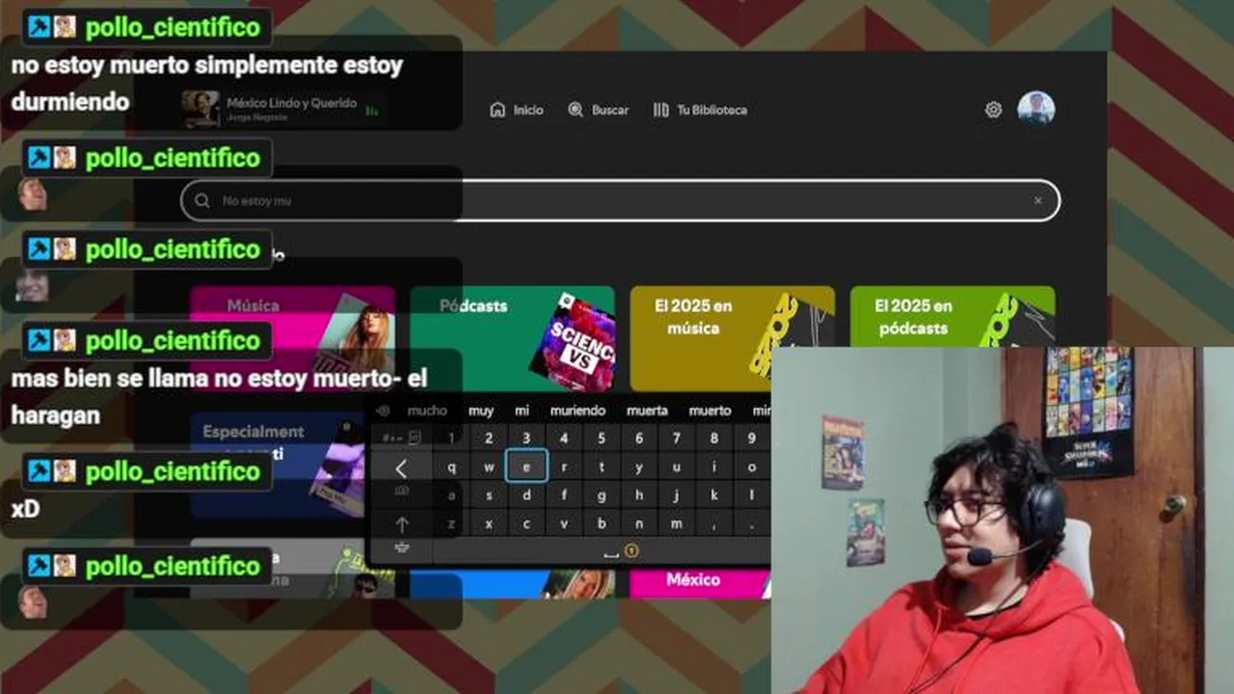Viewport: 1234px width, 694px height.
Task: Open Tu Biblioteca tab
Action: tap(700, 110)
